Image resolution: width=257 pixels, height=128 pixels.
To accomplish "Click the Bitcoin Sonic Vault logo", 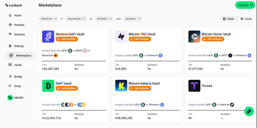I will (x=194, y=36).
